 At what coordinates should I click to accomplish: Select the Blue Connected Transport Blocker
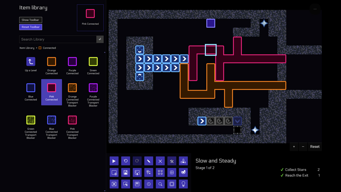[51, 120]
